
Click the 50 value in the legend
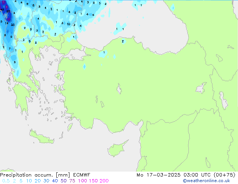point(63,181)
